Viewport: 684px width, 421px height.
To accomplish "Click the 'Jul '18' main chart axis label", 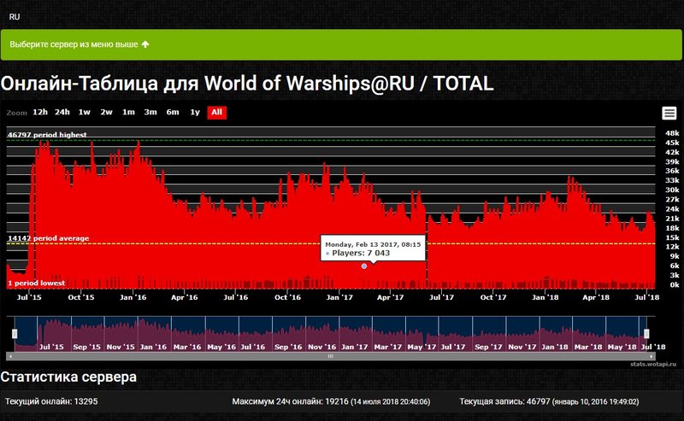I will point(646,297).
